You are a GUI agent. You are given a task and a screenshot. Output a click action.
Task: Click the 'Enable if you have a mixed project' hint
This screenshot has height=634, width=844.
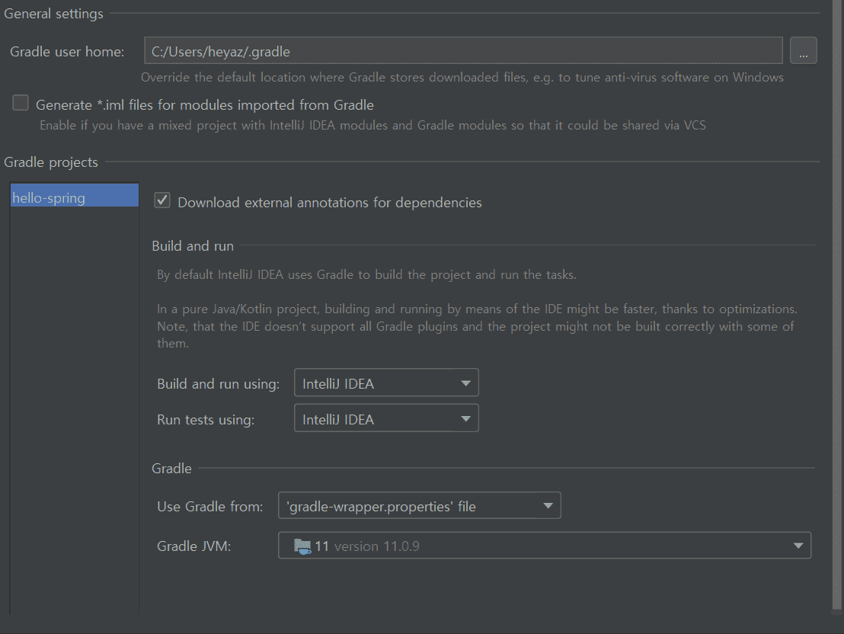pyautogui.click(x=372, y=125)
